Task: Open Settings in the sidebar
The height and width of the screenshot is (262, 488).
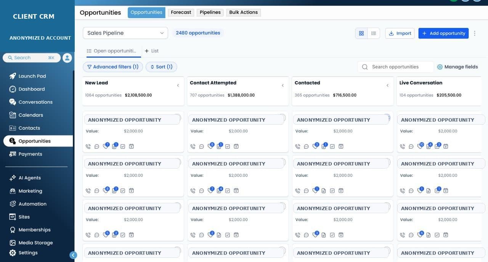Action: tap(28, 252)
